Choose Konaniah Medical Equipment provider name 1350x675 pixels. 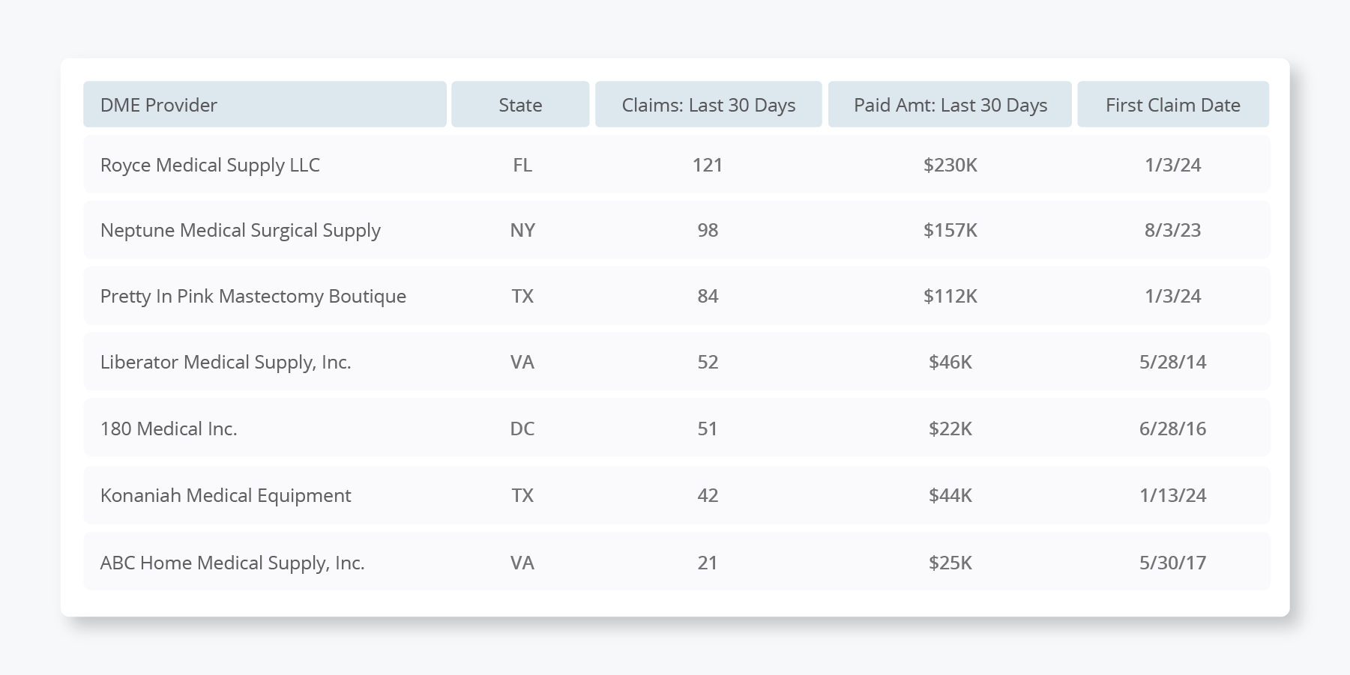226,495
